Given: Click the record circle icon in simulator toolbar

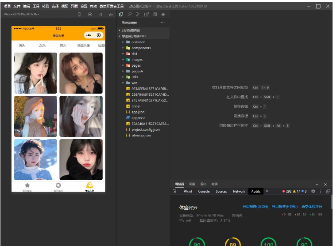Looking at the screenshot, I should click(90, 15).
